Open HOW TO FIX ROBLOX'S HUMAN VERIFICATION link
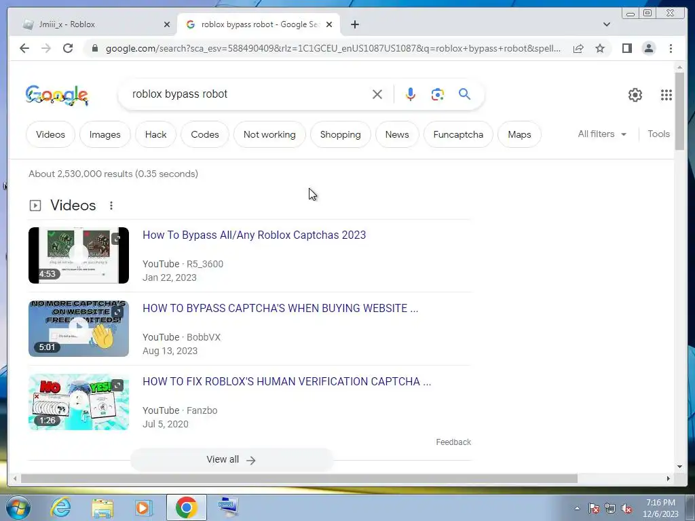This screenshot has height=521, width=695. 287,381
